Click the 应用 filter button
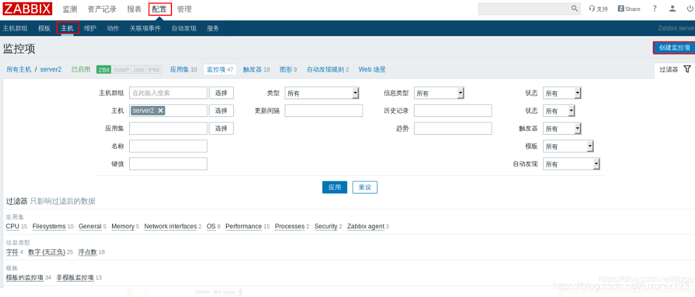Image resolution: width=695 pixels, height=297 pixels. (x=335, y=187)
